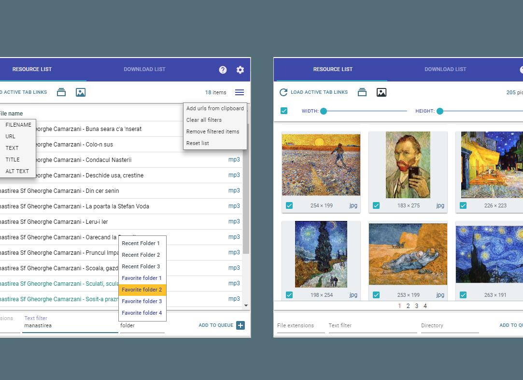Viewport: 523px width, 380px height.
Task: Select Favorite folder 4 suggestion
Action: pyautogui.click(x=142, y=313)
